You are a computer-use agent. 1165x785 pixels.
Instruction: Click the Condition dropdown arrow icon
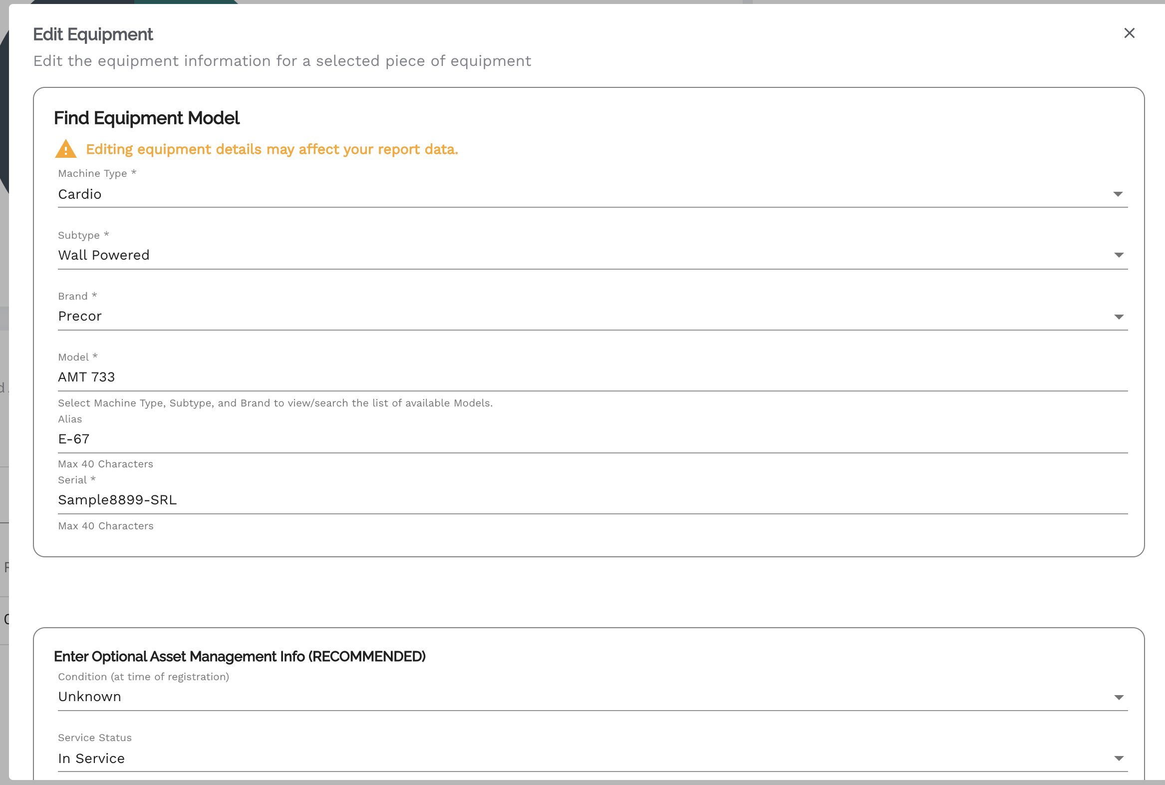pos(1119,698)
